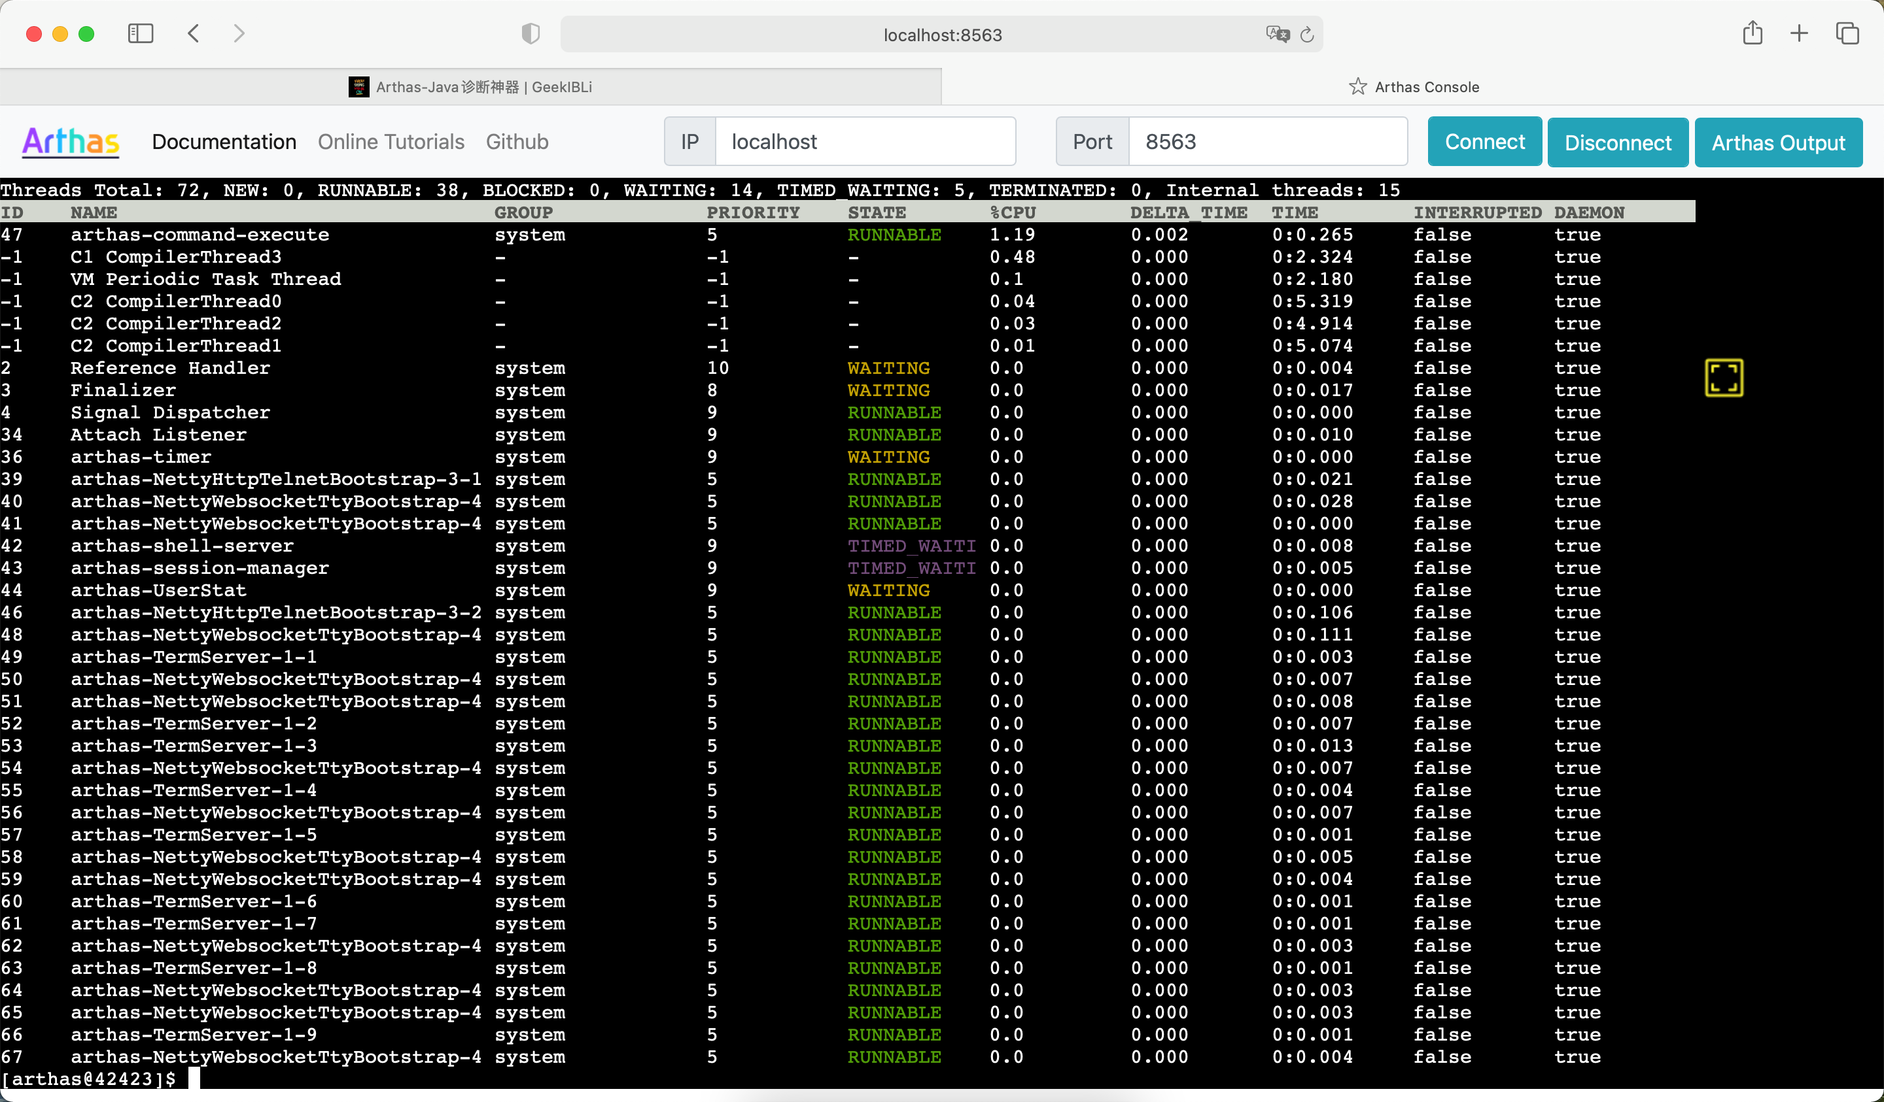Click the Safari sidebar toggle icon
Screen dimensions: 1884x1102
pyautogui.click(x=141, y=33)
